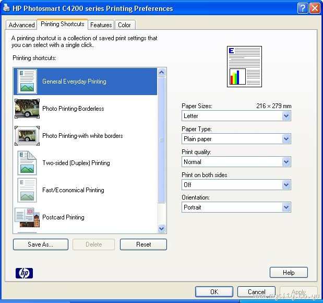Confirm settings with the OK button
323x303 pixels.
pos(214,292)
